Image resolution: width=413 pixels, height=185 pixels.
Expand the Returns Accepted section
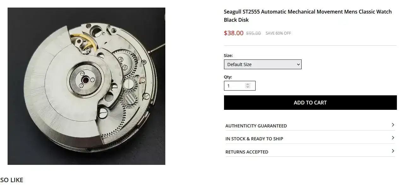[247, 152]
